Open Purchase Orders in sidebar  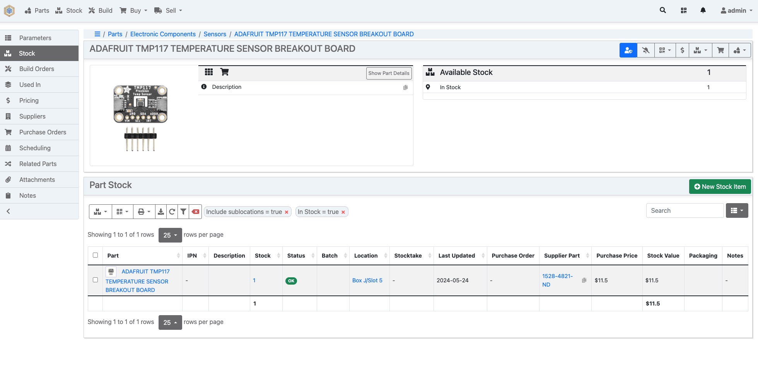43,132
